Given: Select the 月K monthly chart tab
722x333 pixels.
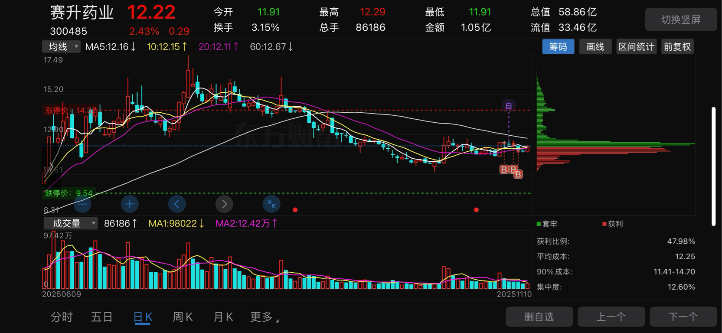Looking at the screenshot, I should tap(223, 317).
